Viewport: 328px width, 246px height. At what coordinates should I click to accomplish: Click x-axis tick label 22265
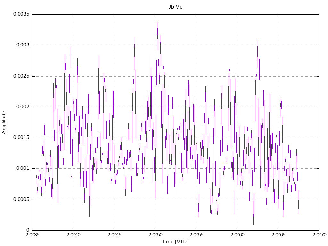point(278,235)
